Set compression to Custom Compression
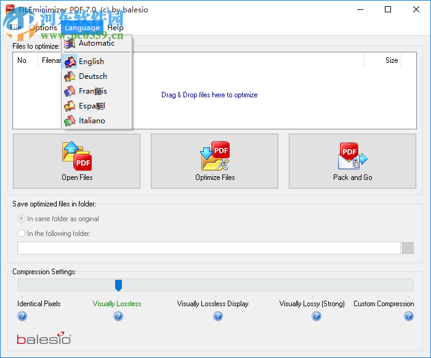This screenshot has width=431, height=358. pyautogui.click(x=384, y=304)
